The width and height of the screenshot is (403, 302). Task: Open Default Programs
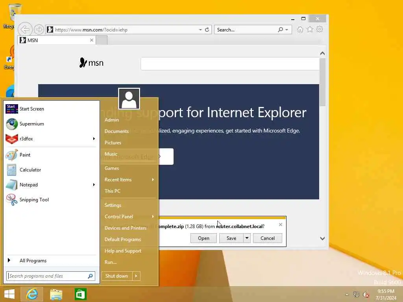tap(123, 239)
